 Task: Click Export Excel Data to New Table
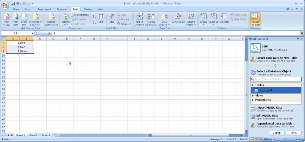point(274,59)
